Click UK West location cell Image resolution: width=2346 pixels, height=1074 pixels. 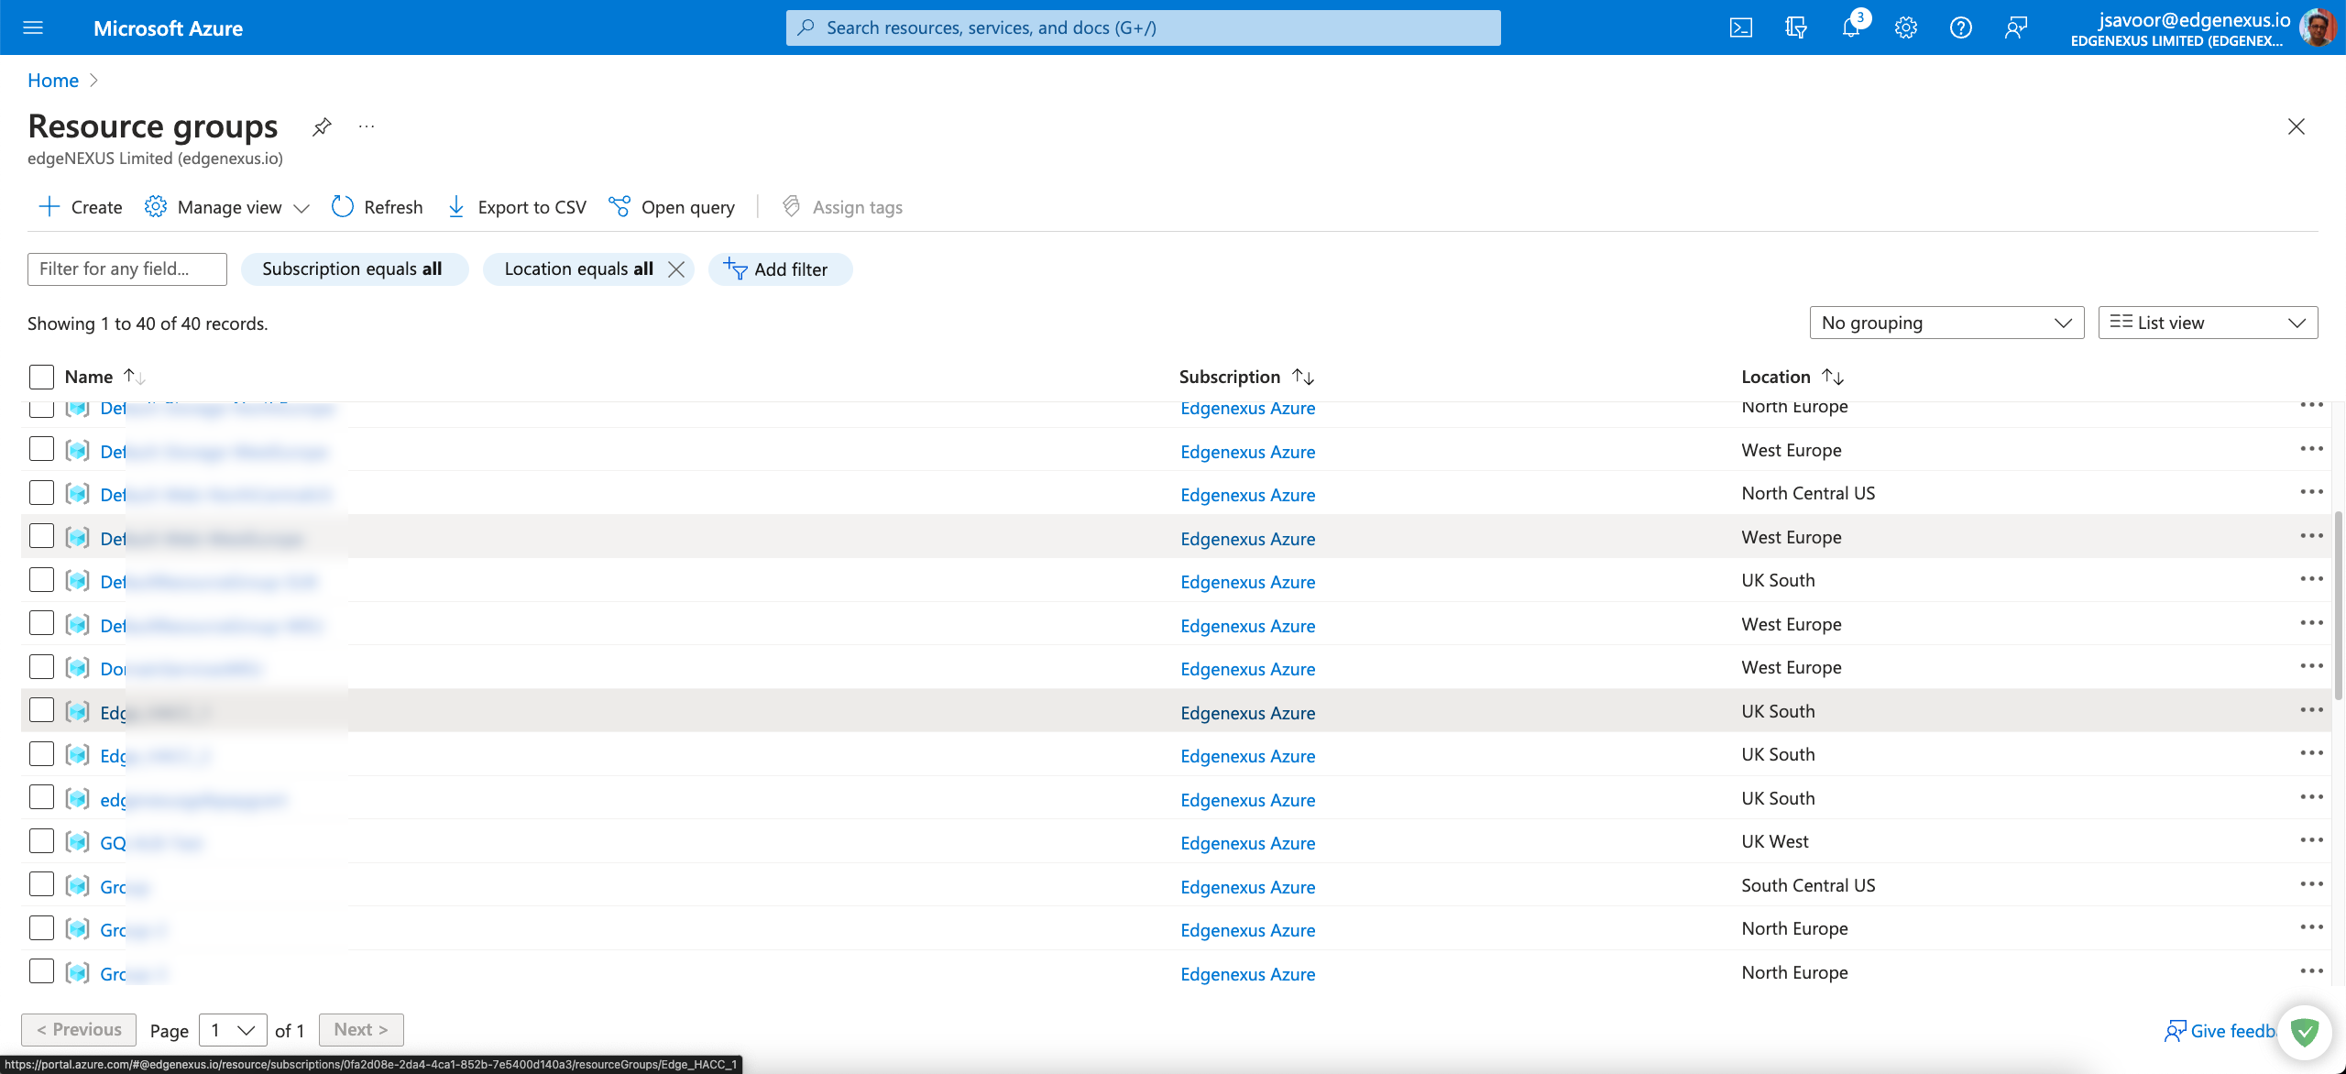click(x=1774, y=841)
